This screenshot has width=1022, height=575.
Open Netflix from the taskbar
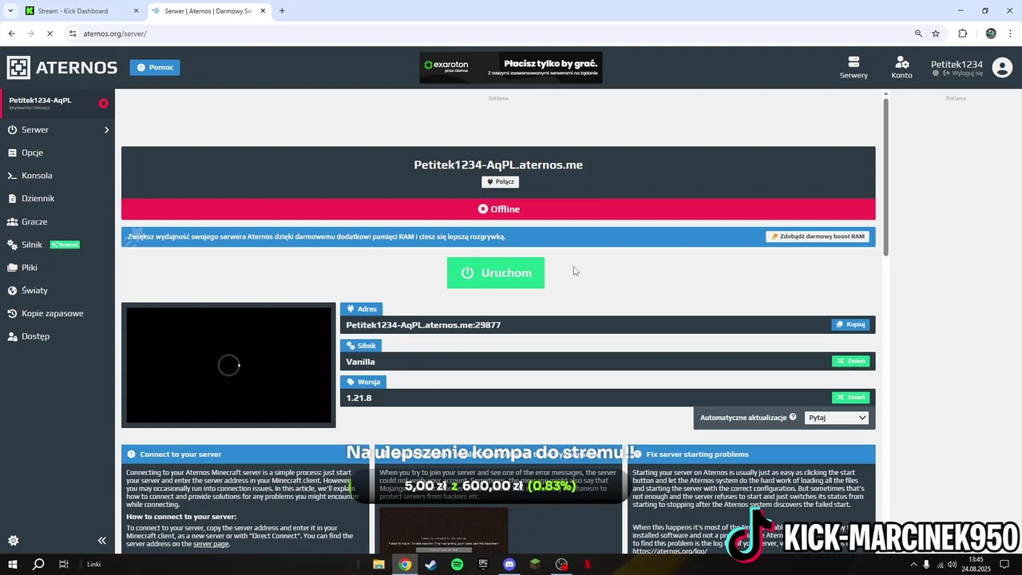pos(588,564)
